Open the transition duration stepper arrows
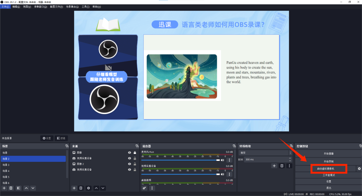This screenshot has height=196, width=362. tap(290, 159)
